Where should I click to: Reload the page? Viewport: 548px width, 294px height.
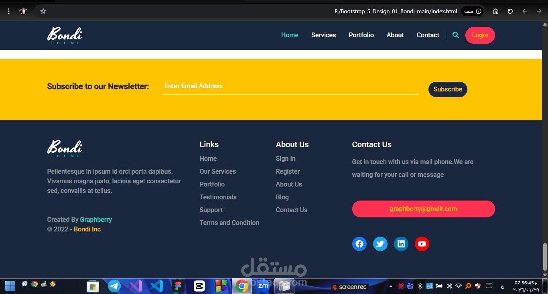pyautogui.click(x=510, y=11)
